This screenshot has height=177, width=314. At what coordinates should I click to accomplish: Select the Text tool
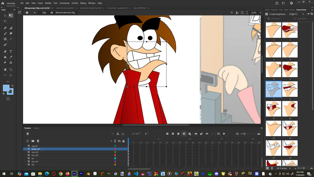click(x=11, y=51)
